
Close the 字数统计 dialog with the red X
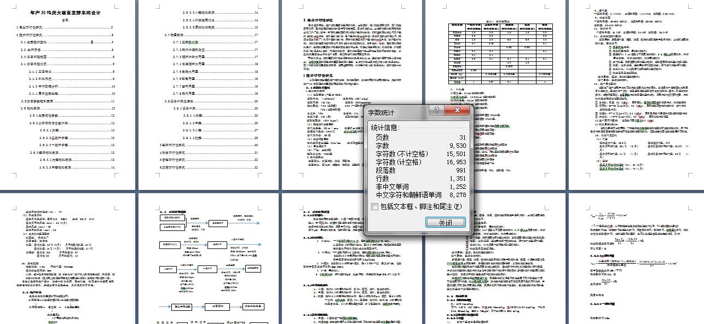tap(457, 111)
